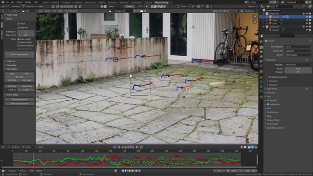Click the Keyframe B field
The height and width of the screenshot is (176, 313).
pos(26,35)
